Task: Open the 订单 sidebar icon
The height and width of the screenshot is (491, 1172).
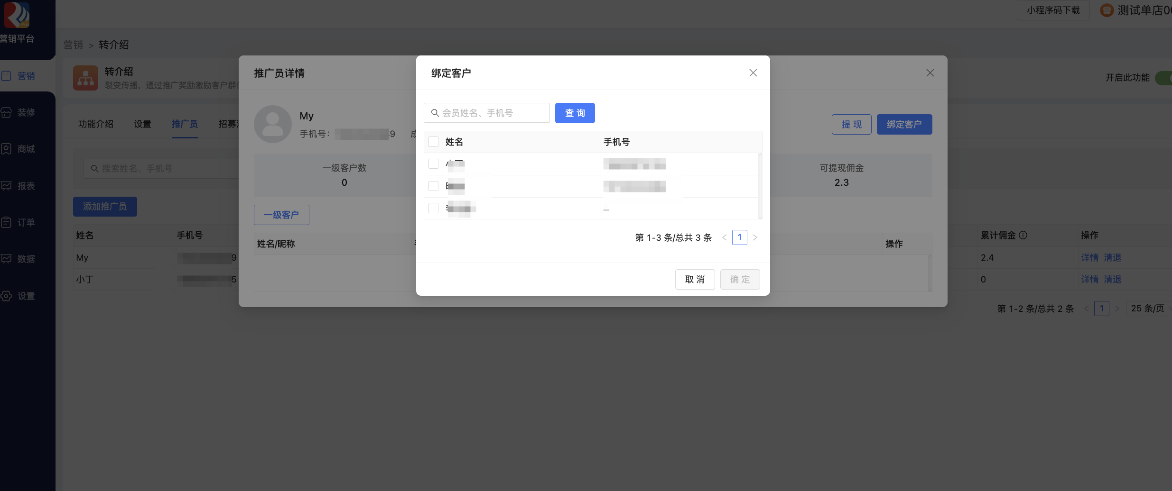Action: 6,222
